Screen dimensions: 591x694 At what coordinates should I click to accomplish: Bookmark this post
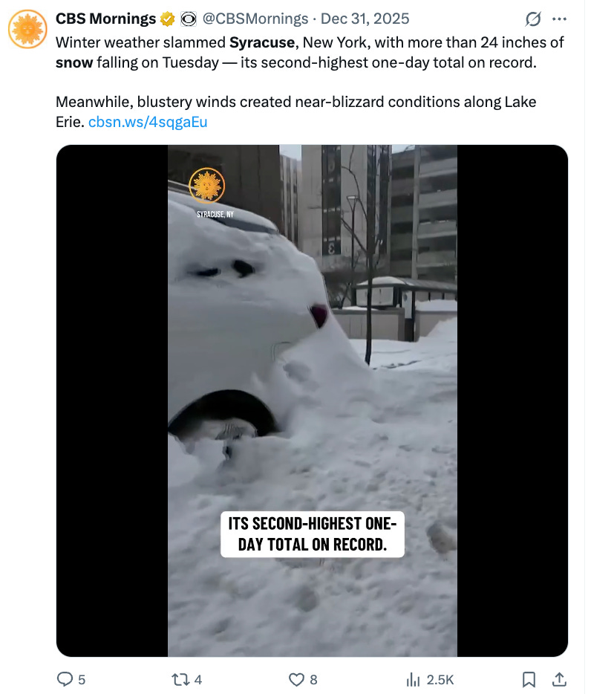529,679
